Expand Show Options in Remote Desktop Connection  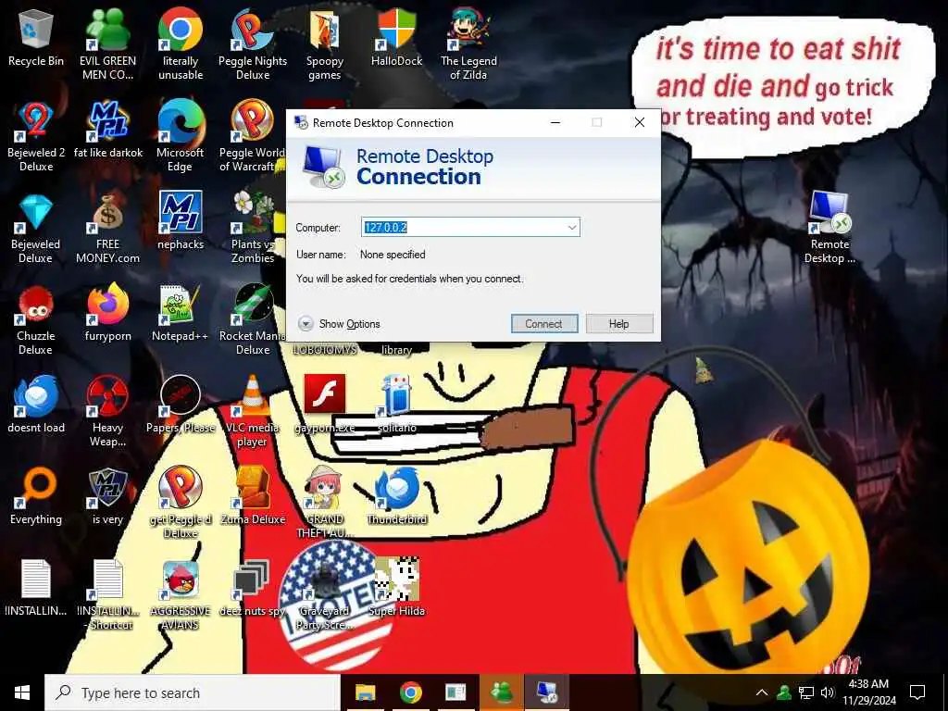tap(339, 324)
